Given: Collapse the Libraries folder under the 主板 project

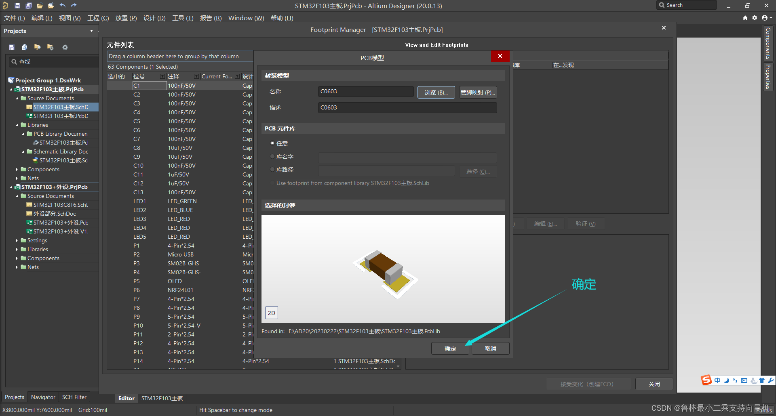Looking at the screenshot, I should tap(17, 125).
